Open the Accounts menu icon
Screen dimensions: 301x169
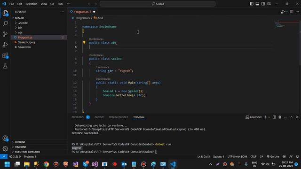pos(5,138)
